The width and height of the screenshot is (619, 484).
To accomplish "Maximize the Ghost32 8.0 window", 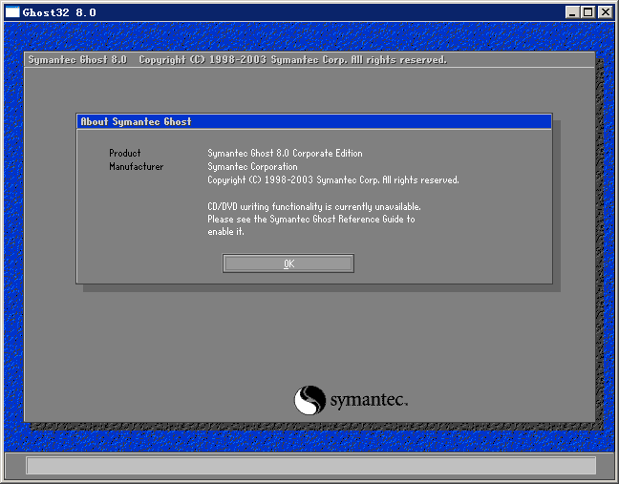I will (x=587, y=12).
